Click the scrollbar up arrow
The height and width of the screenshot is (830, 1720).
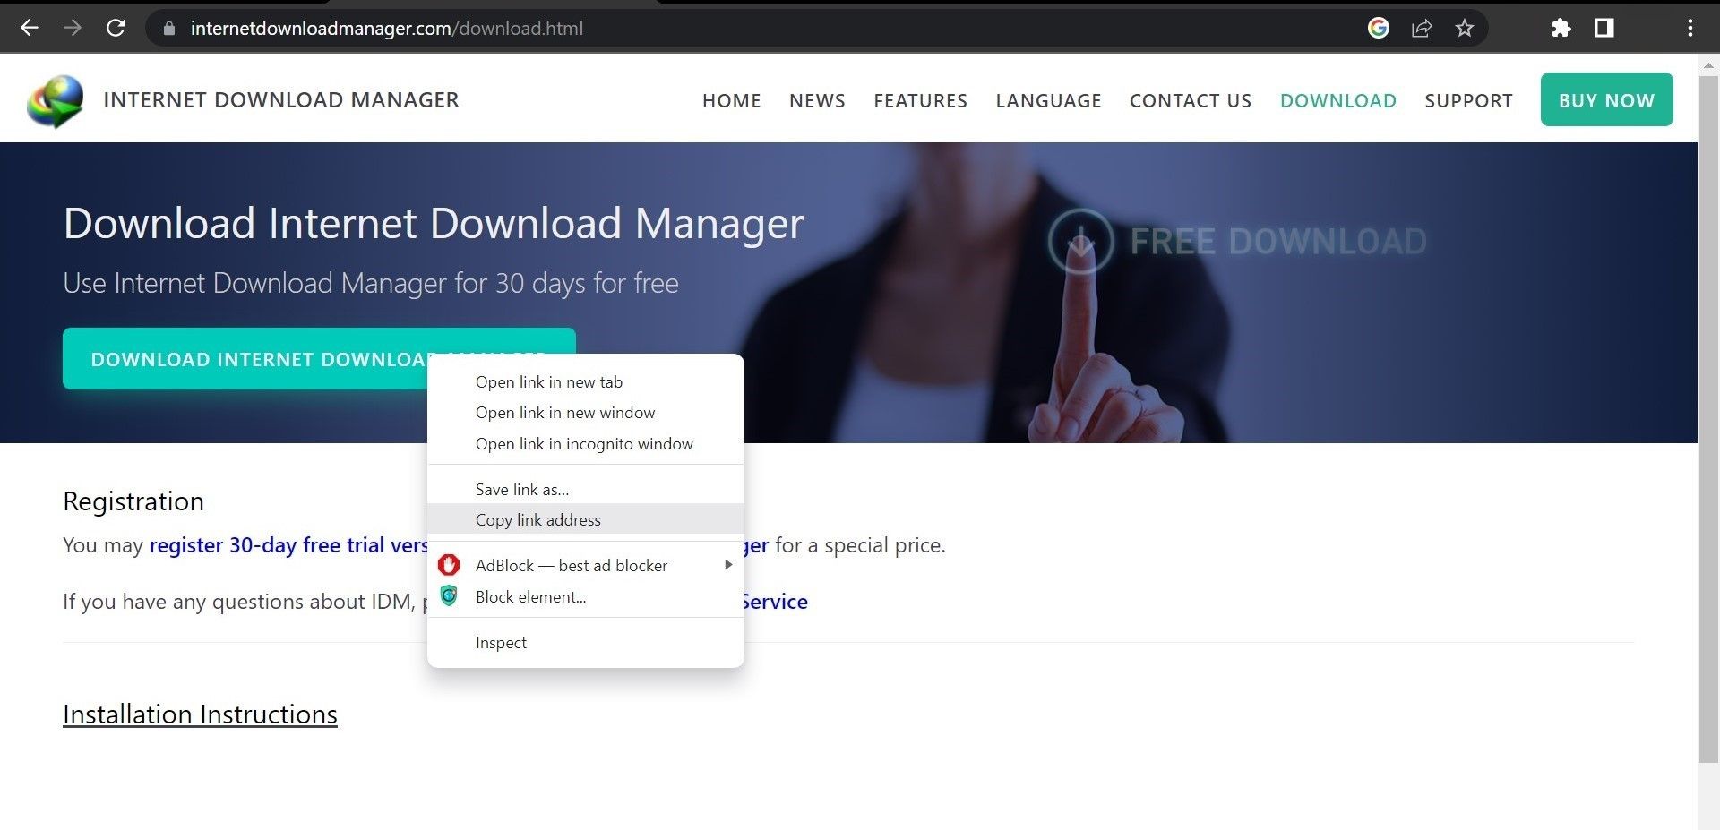(1708, 65)
